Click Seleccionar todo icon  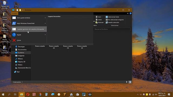pos(107,17)
